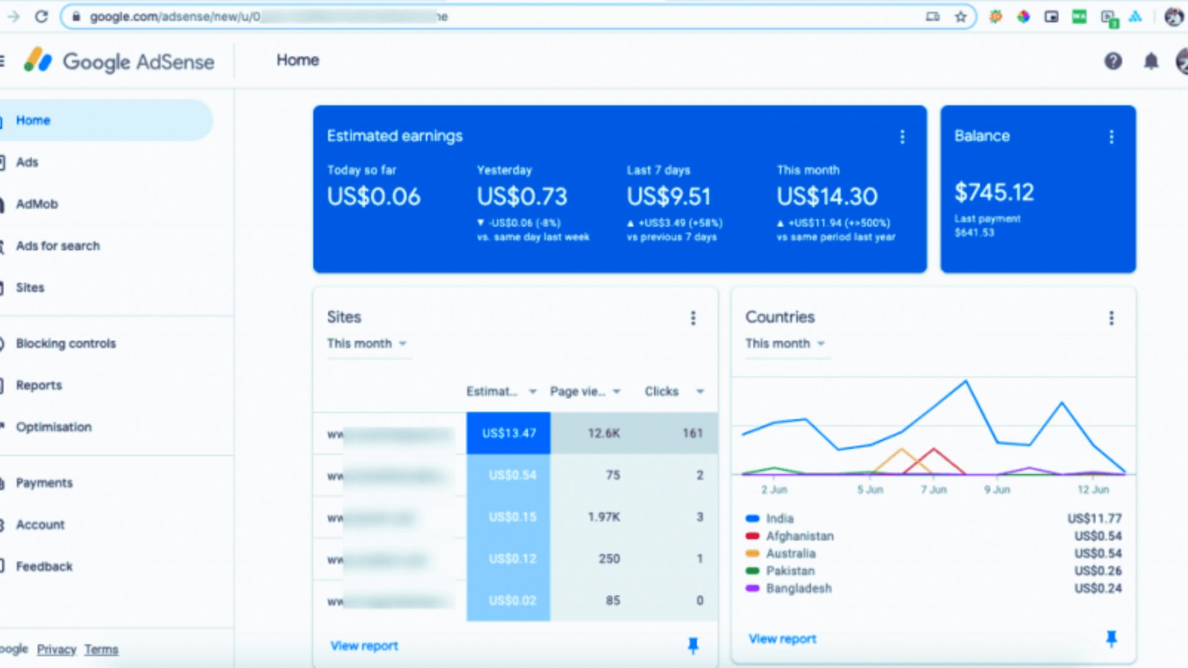Click the US$14.30 This month earnings
The image size is (1188, 668).
827,197
